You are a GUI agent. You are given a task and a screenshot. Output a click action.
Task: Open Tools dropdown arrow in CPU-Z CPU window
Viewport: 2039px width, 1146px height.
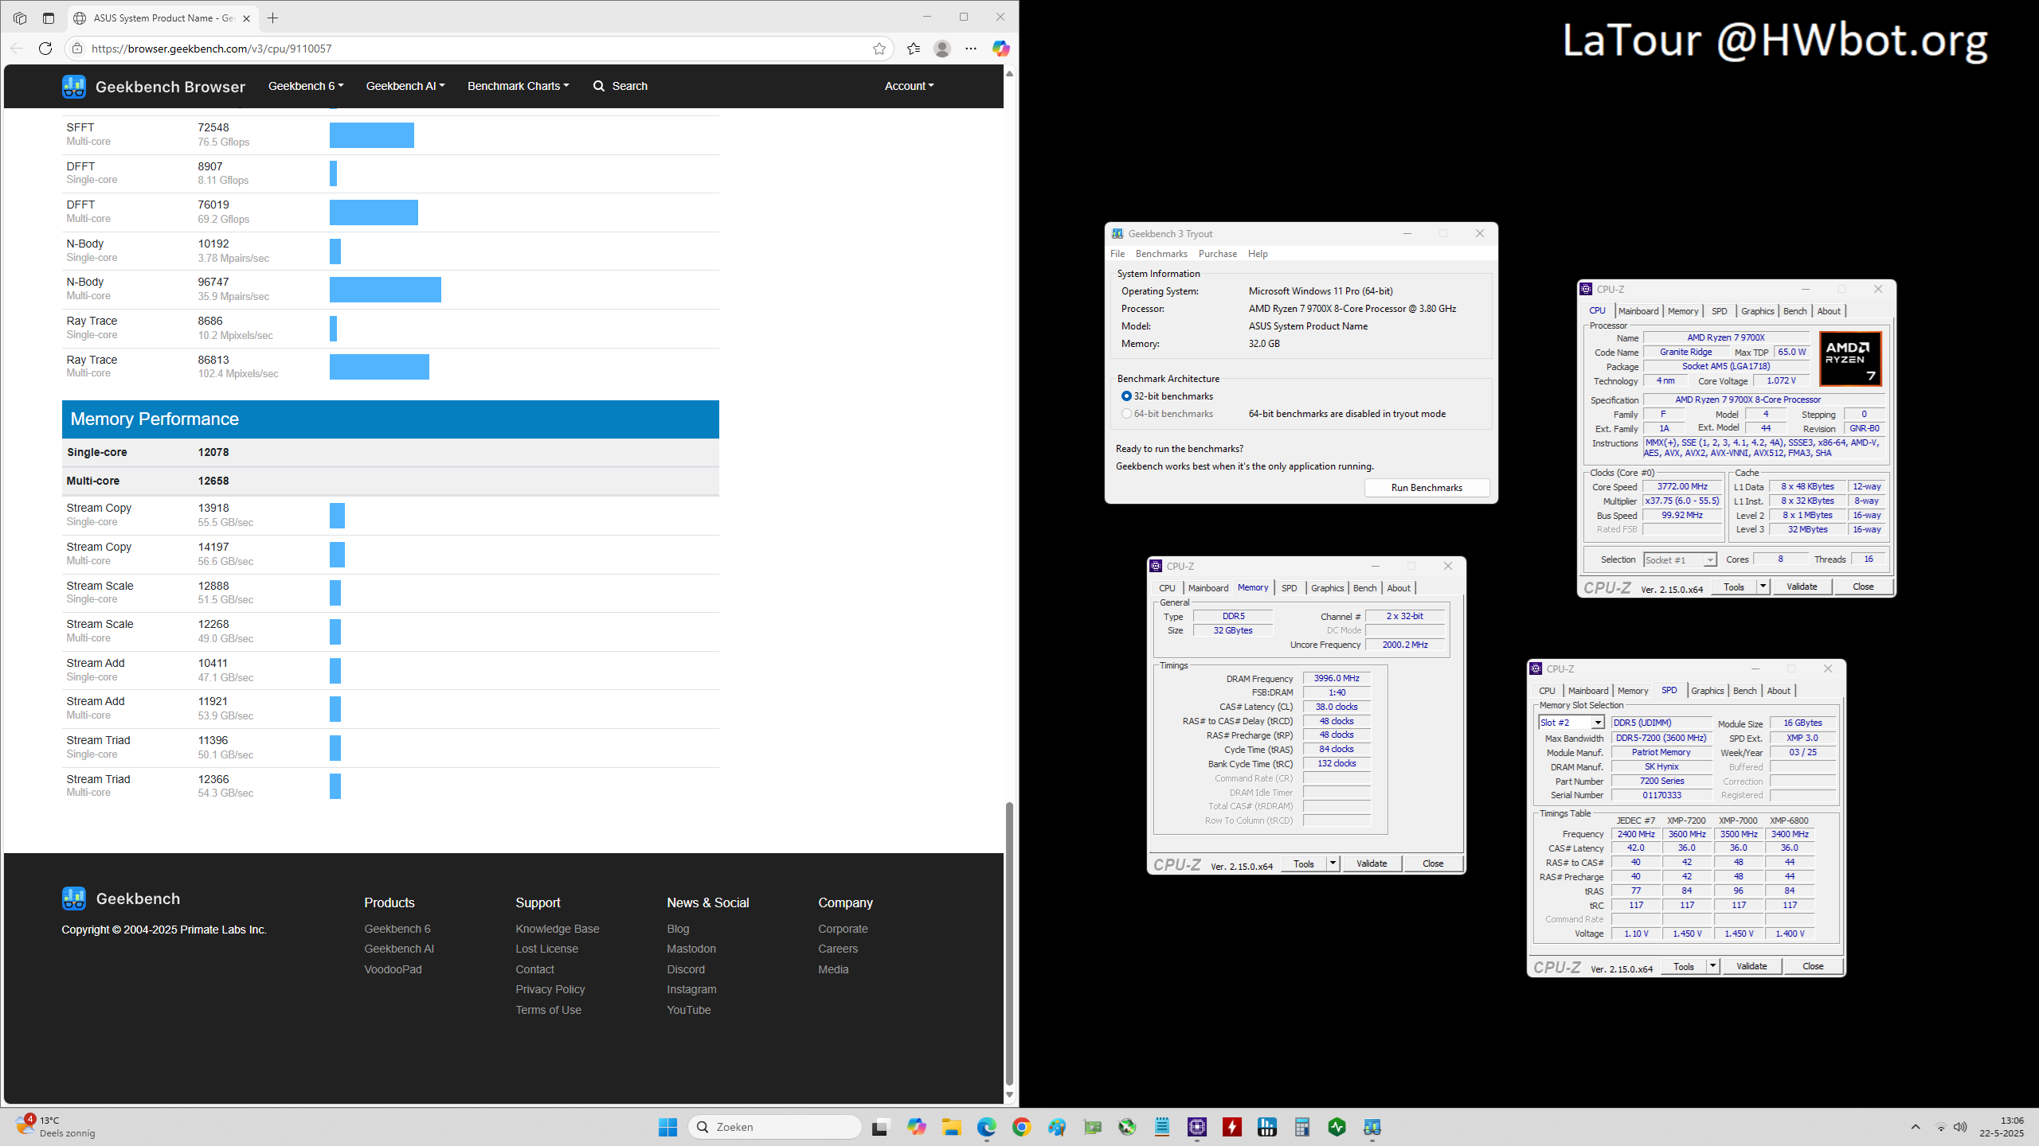[1763, 587]
